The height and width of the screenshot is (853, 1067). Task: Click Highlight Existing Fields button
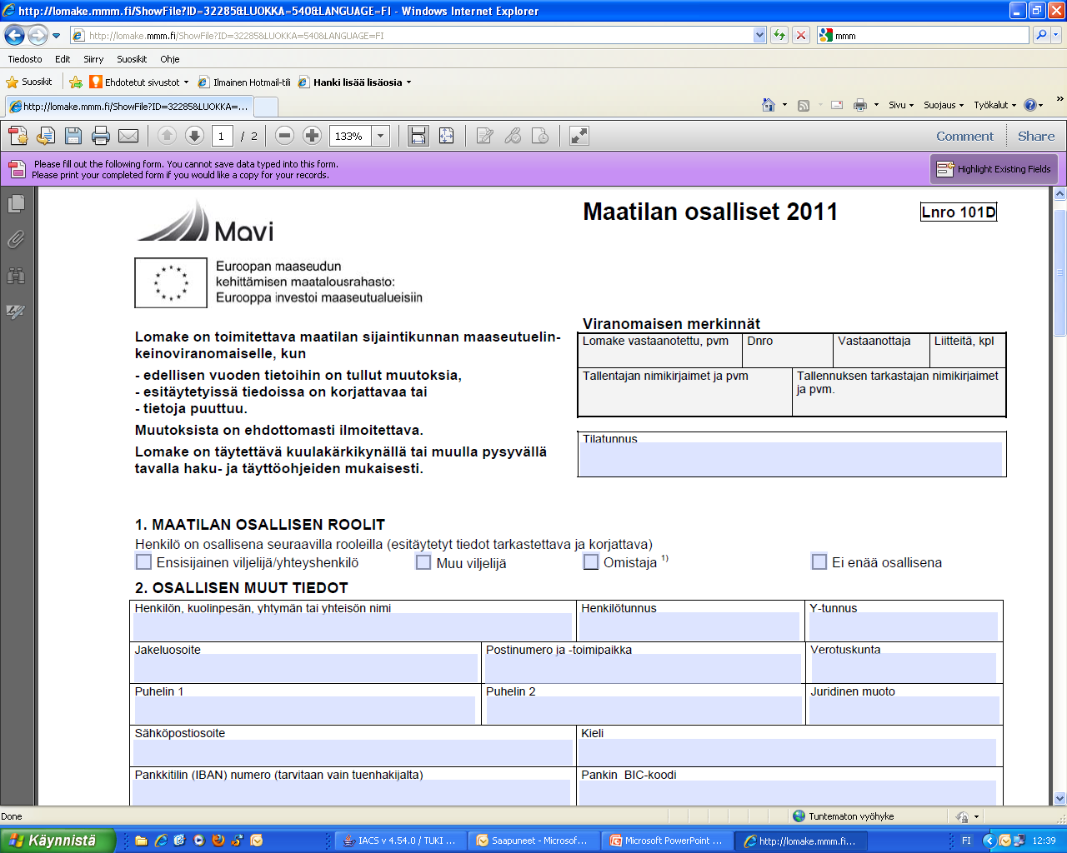994,169
